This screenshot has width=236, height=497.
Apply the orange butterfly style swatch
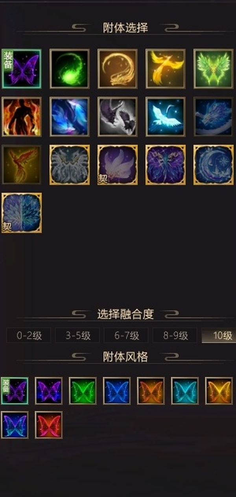[x=151, y=391]
